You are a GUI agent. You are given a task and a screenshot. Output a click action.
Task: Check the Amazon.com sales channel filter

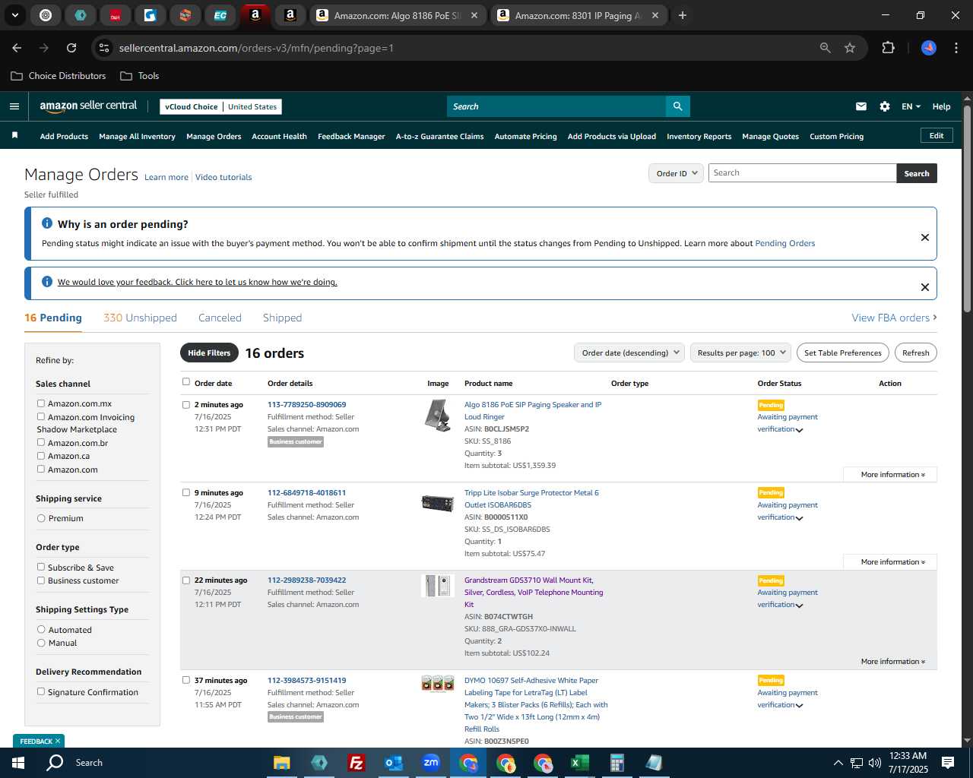[x=41, y=469]
